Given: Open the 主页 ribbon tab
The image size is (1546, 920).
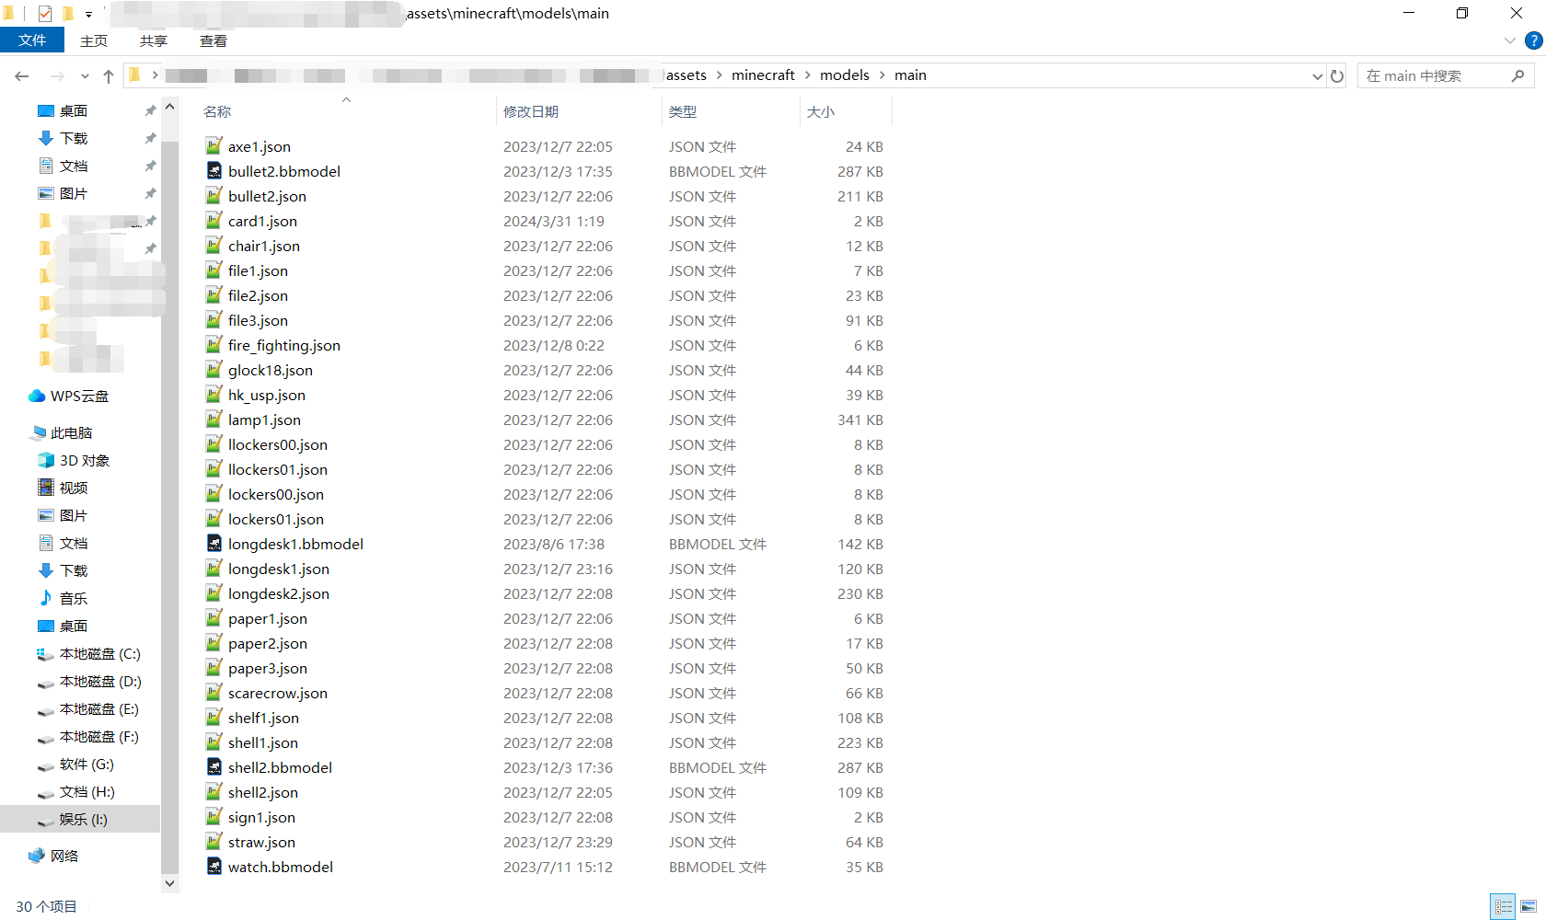Looking at the screenshot, I should click(x=94, y=40).
